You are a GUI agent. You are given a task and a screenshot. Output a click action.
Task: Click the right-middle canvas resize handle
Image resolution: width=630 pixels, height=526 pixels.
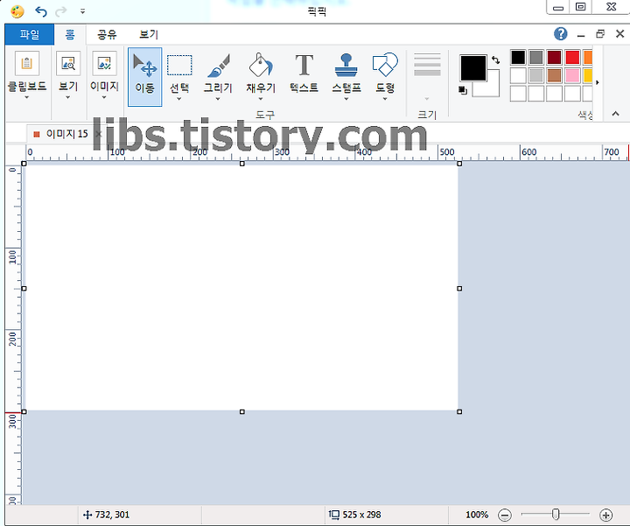coord(459,289)
